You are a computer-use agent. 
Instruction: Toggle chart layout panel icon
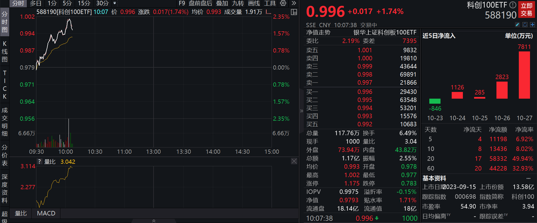(x=294, y=12)
